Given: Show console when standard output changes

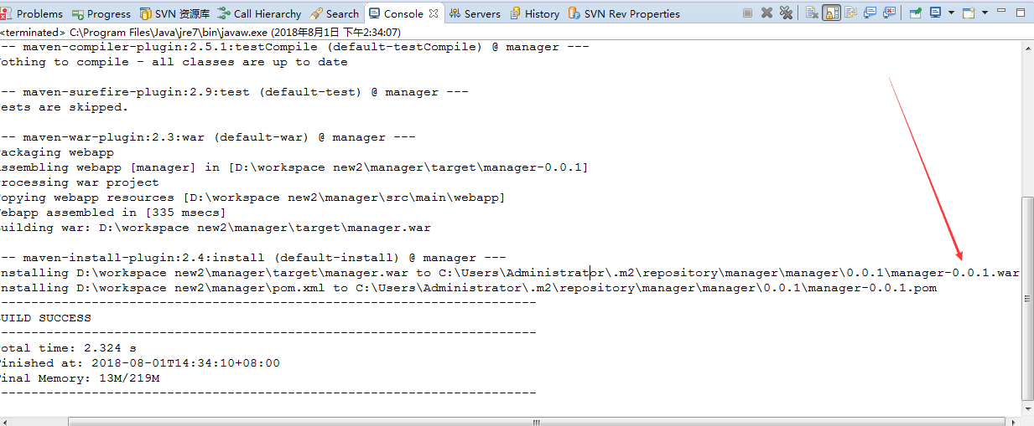Looking at the screenshot, I should click(870, 13).
